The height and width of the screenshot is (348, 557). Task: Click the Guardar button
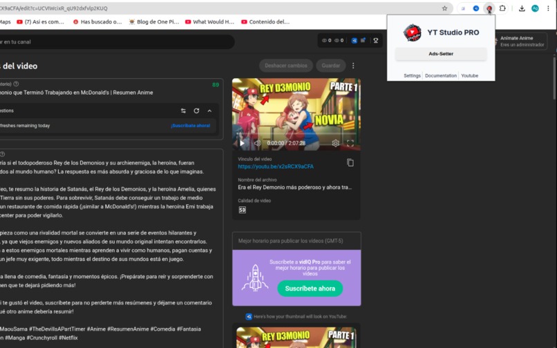click(331, 66)
